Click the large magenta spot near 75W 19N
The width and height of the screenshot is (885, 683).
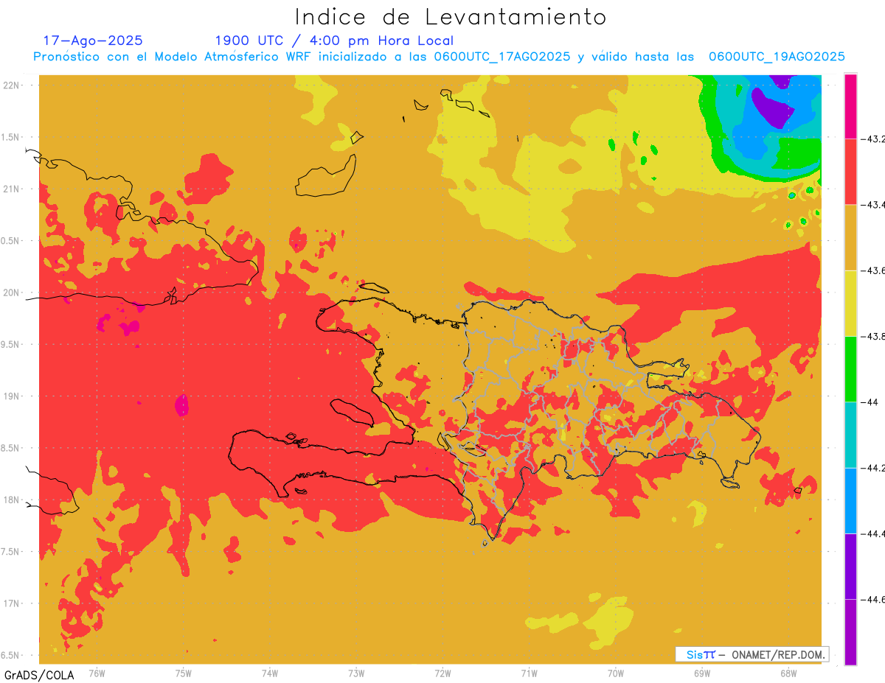tap(181, 405)
